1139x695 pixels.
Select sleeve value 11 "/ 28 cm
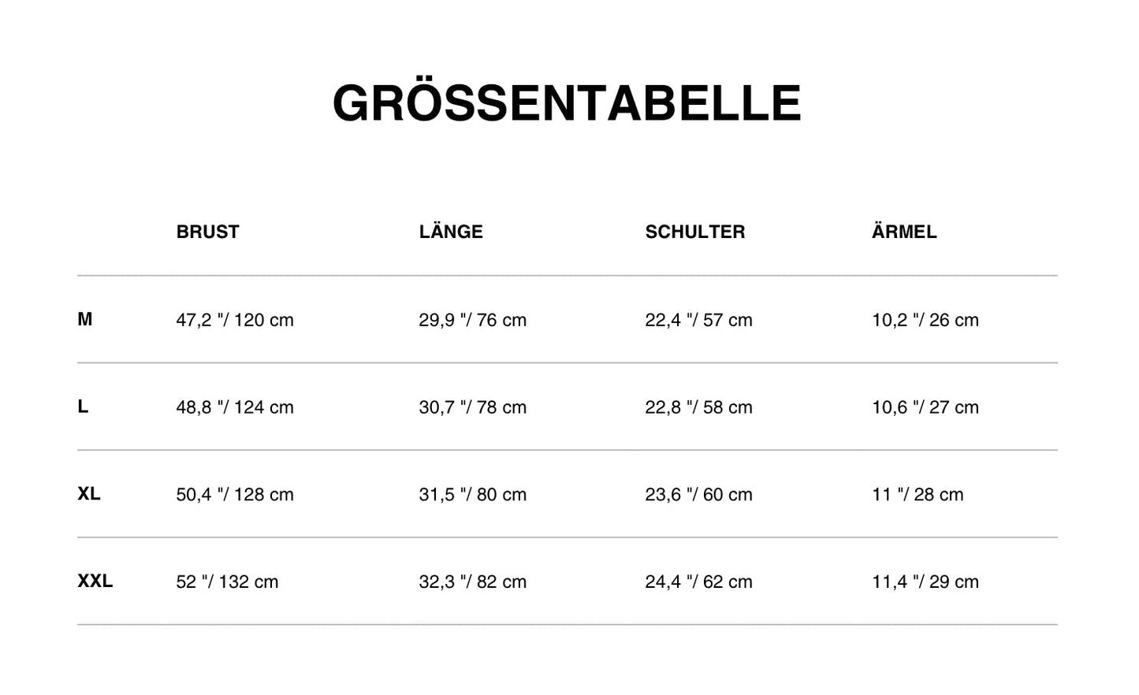pyautogui.click(x=918, y=495)
